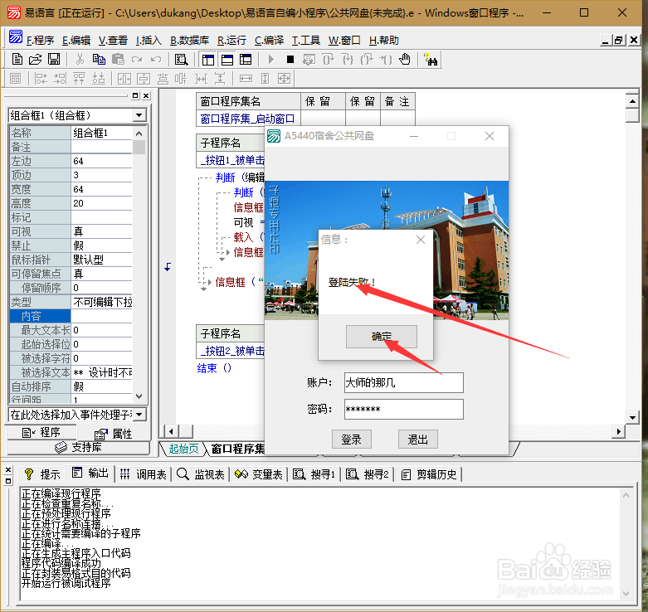
Task: Switch to the 起始页 editor tab
Action: click(x=183, y=449)
